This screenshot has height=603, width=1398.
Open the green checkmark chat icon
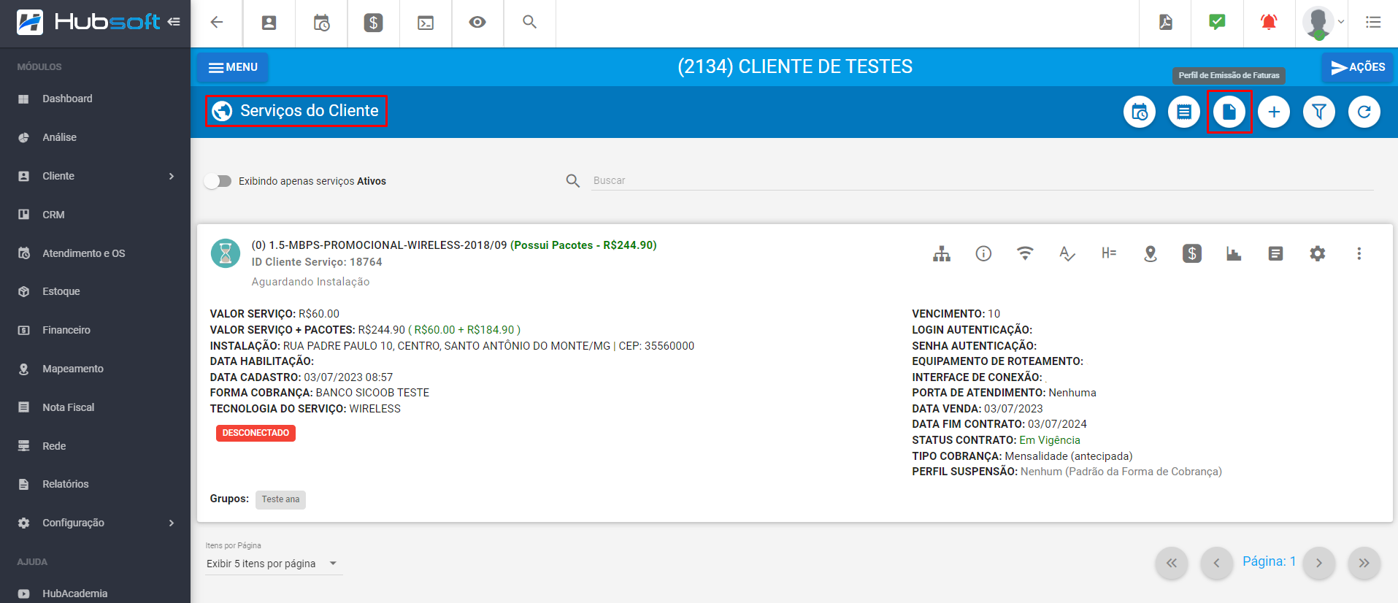click(x=1217, y=22)
